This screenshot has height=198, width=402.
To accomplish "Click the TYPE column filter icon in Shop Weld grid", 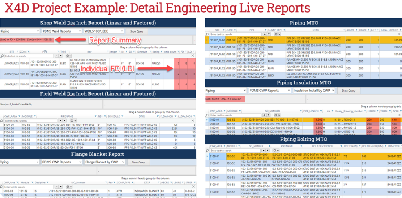I will tap(68, 51).
